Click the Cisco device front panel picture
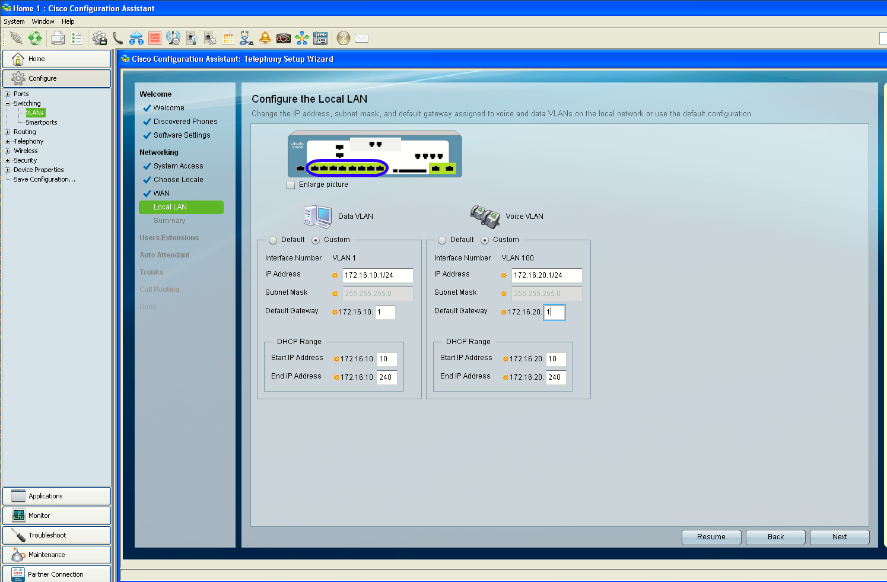 (375, 154)
